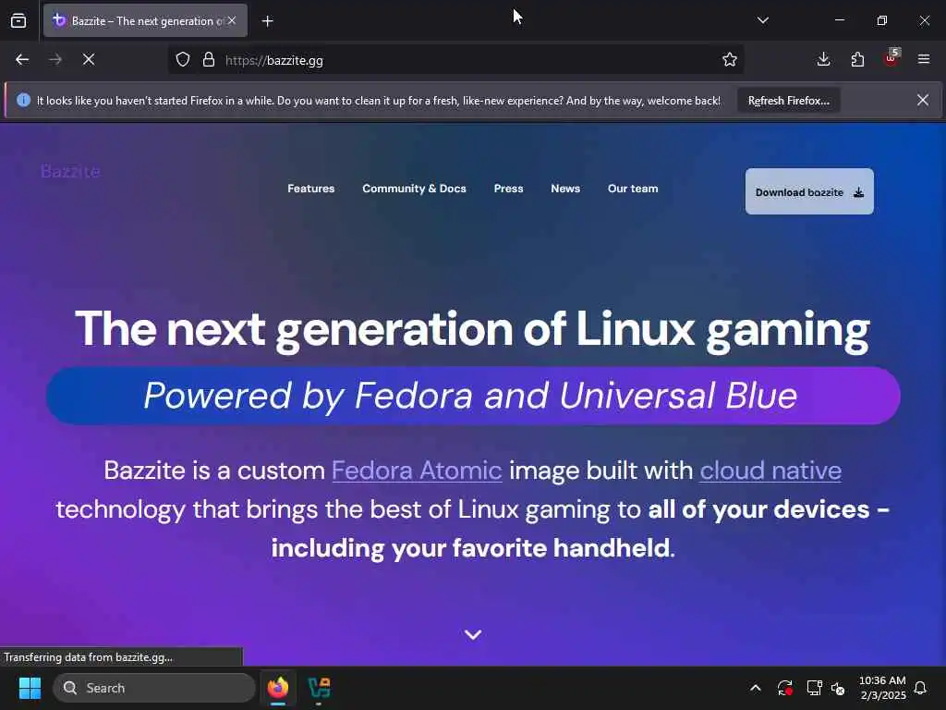
Task: Open the News nav item
Action: tap(565, 189)
